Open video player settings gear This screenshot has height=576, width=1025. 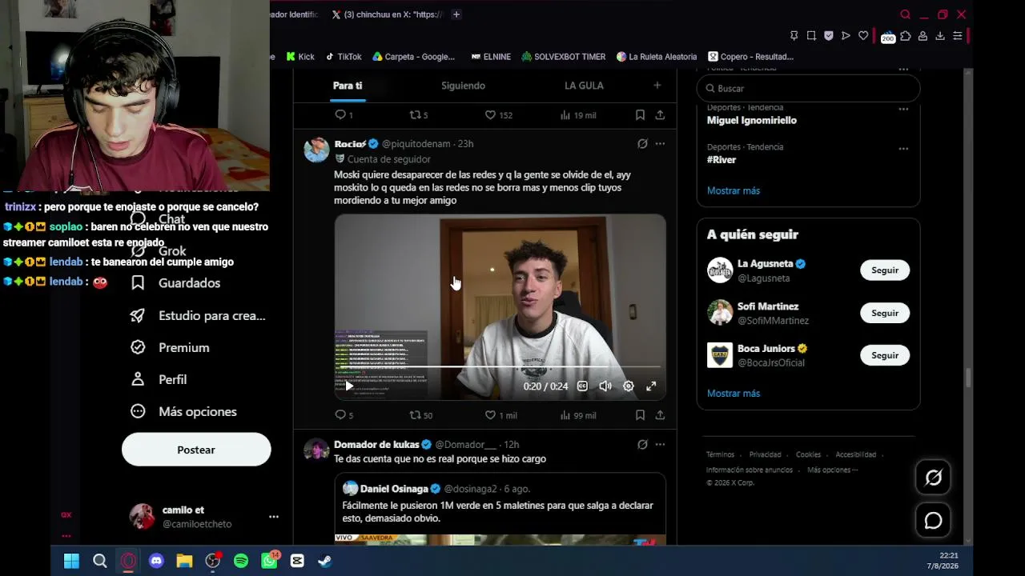click(x=629, y=386)
